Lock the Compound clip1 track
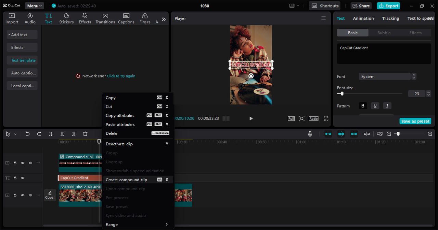 15,163
